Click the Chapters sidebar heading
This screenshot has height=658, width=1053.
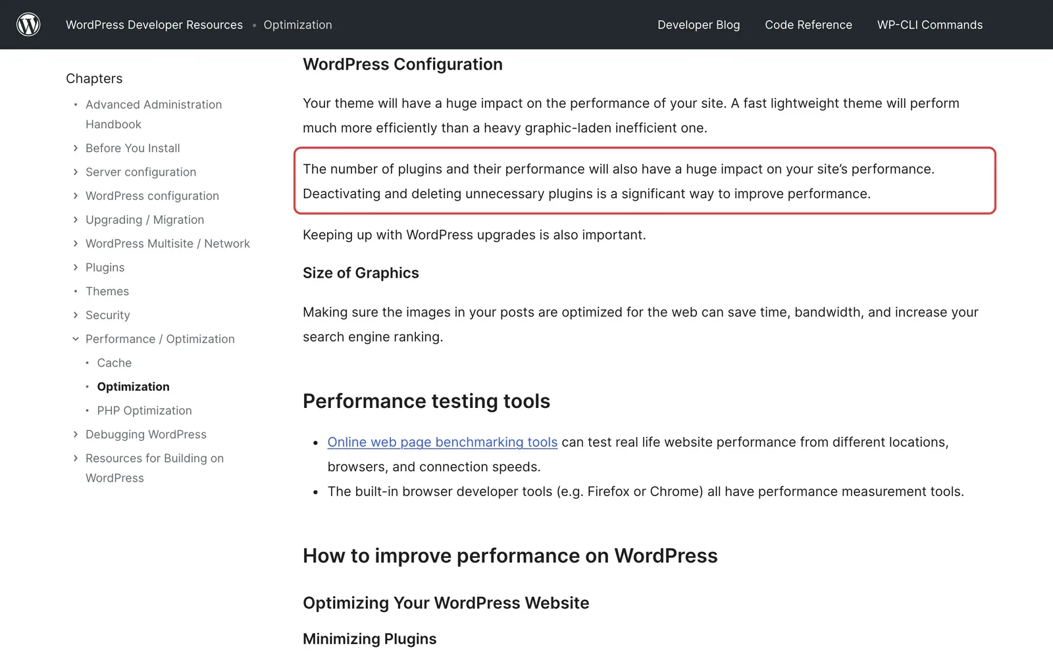[94, 78]
